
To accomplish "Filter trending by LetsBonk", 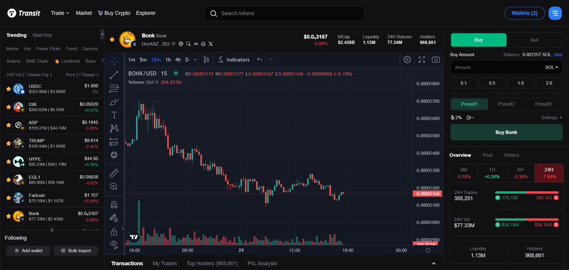I will coord(67,61).
